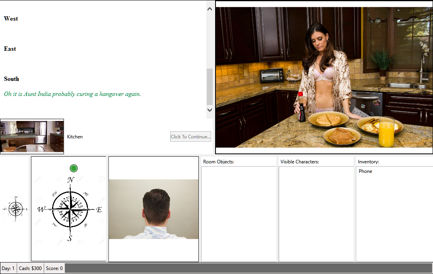This screenshot has width=433, height=274.
Task: Click the Cash: $300 status item
Action: coord(30,268)
